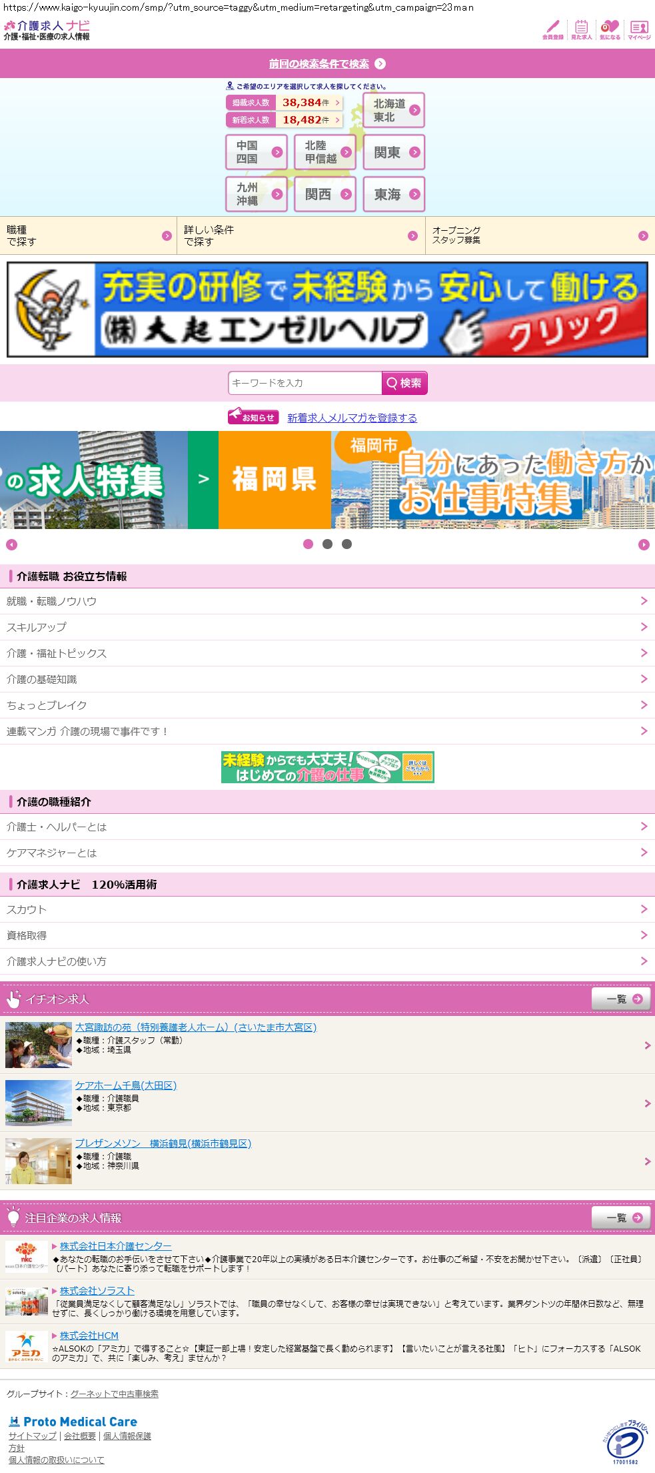This screenshot has height=1473, width=655.
Task: Expand ケアマネジャーとは row
Action: coord(327,853)
